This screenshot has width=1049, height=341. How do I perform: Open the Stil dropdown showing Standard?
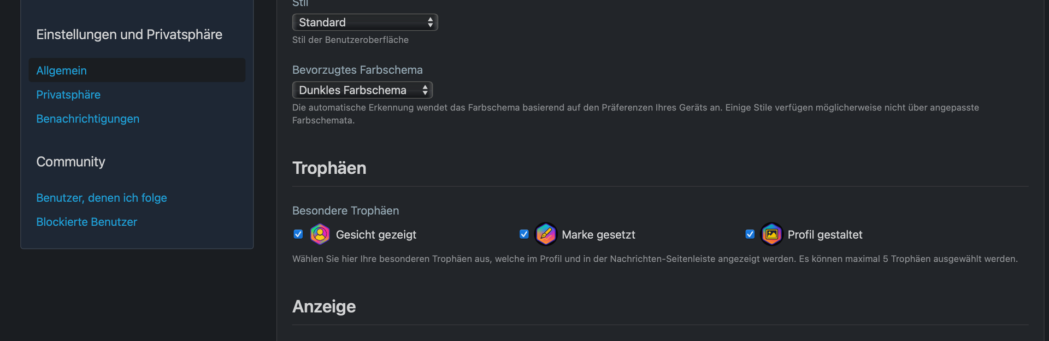click(365, 22)
